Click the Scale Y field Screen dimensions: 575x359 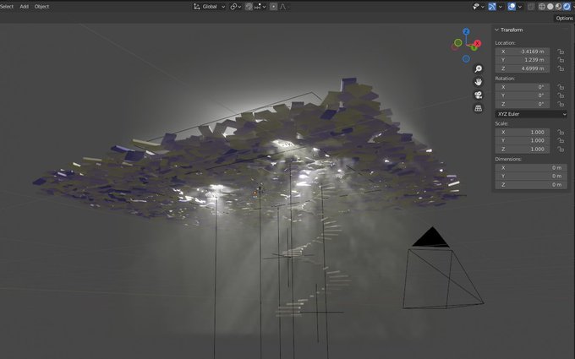pos(523,141)
